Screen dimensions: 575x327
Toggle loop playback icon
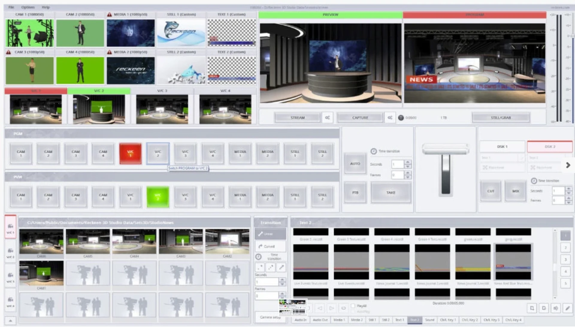pos(344,308)
